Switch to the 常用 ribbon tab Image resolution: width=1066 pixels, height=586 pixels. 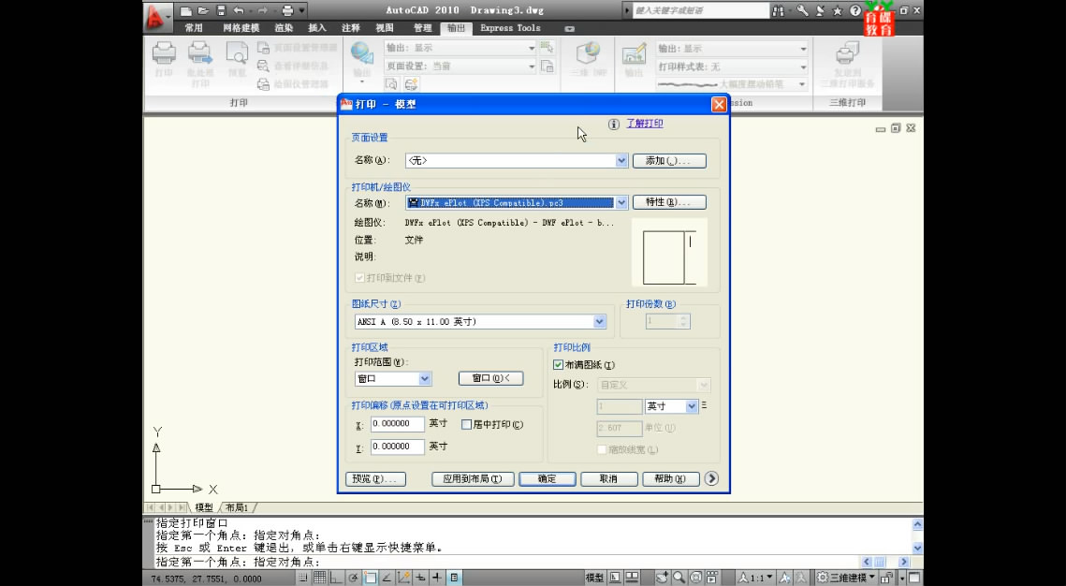pyautogui.click(x=194, y=28)
